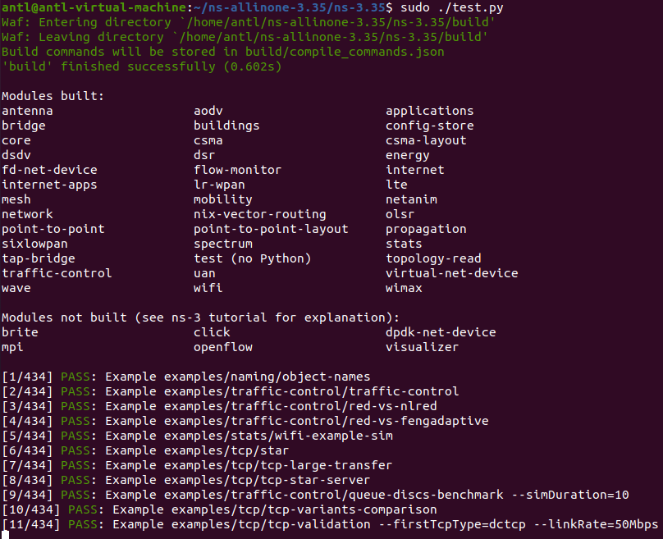663x539 pixels.
Task: Click the 'test (no Python)' entry
Action: click(x=252, y=258)
